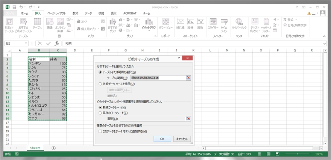The width and height of the screenshot is (331, 160).
Task: Switch to Normal view icon in status bar
Action: pyautogui.click(x=260, y=154)
